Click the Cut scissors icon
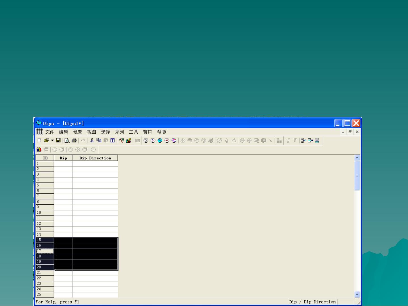Image resolution: width=408 pixels, height=306 pixels. [92, 140]
